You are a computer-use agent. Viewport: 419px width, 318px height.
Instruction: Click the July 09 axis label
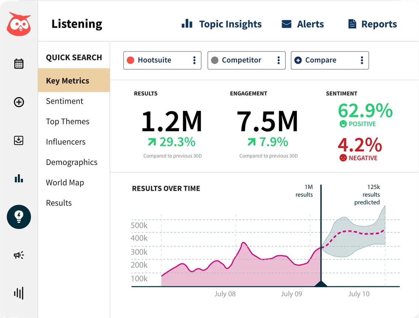coord(292,294)
